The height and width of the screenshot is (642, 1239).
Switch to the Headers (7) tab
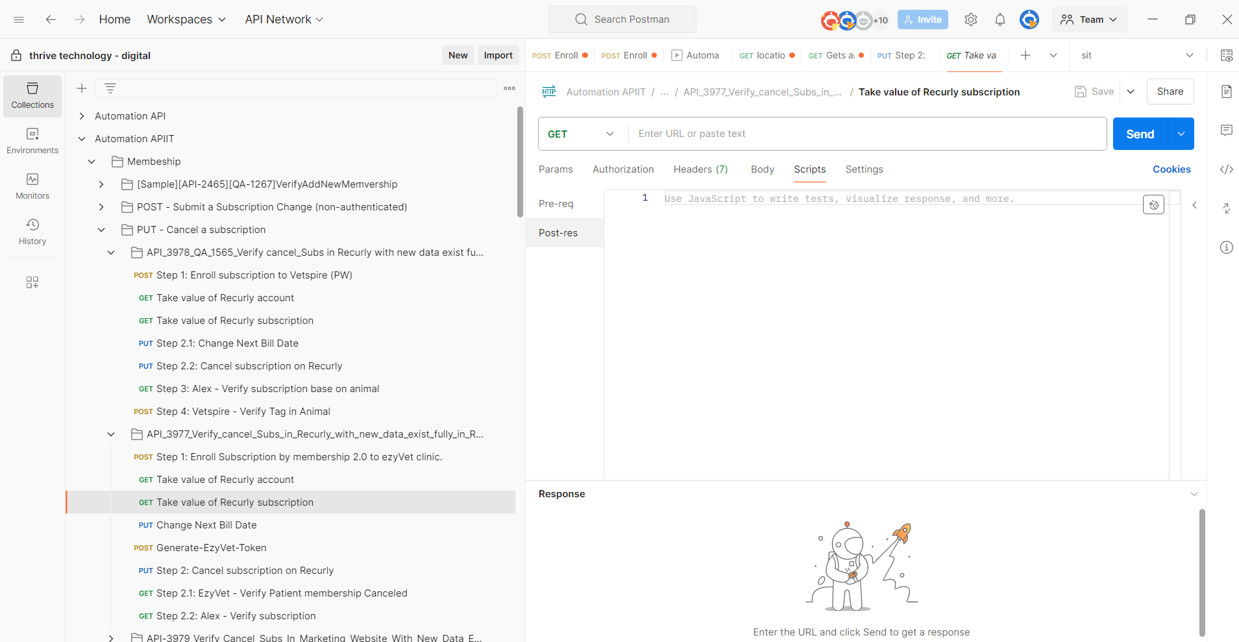[701, 169]
